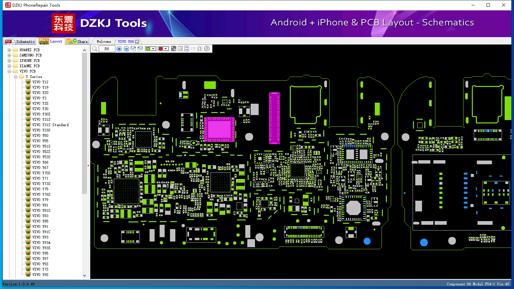The width and height of the screenshot is (514, 289).
Task: Click the red color swatch
Action: 161,49
